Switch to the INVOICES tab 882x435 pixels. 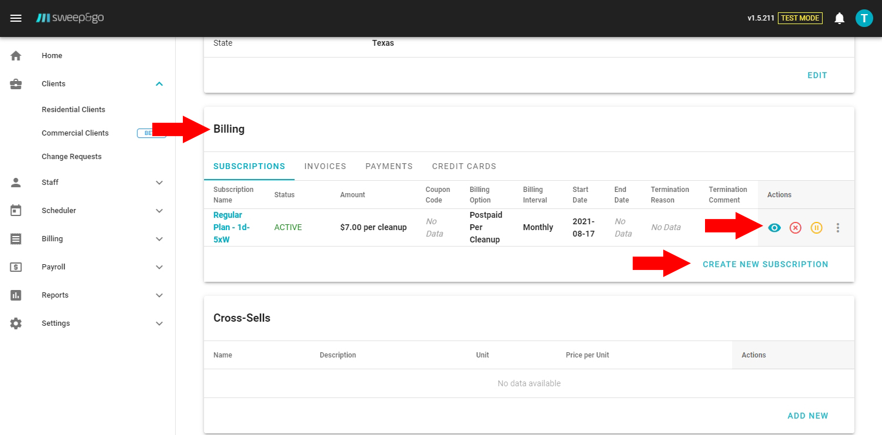pyautogui.click(x=325, y=166)
